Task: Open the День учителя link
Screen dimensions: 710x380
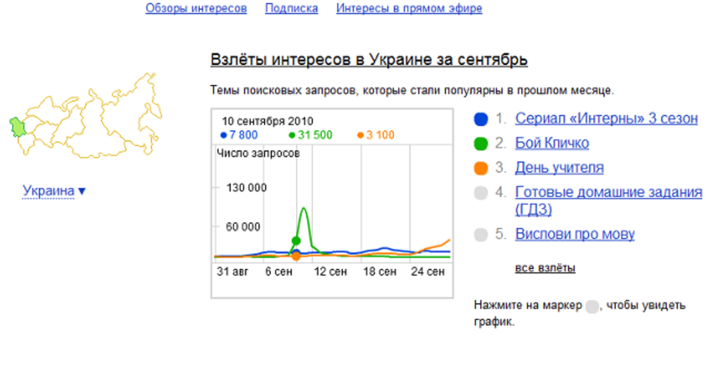Action: [x=560, y=168]
